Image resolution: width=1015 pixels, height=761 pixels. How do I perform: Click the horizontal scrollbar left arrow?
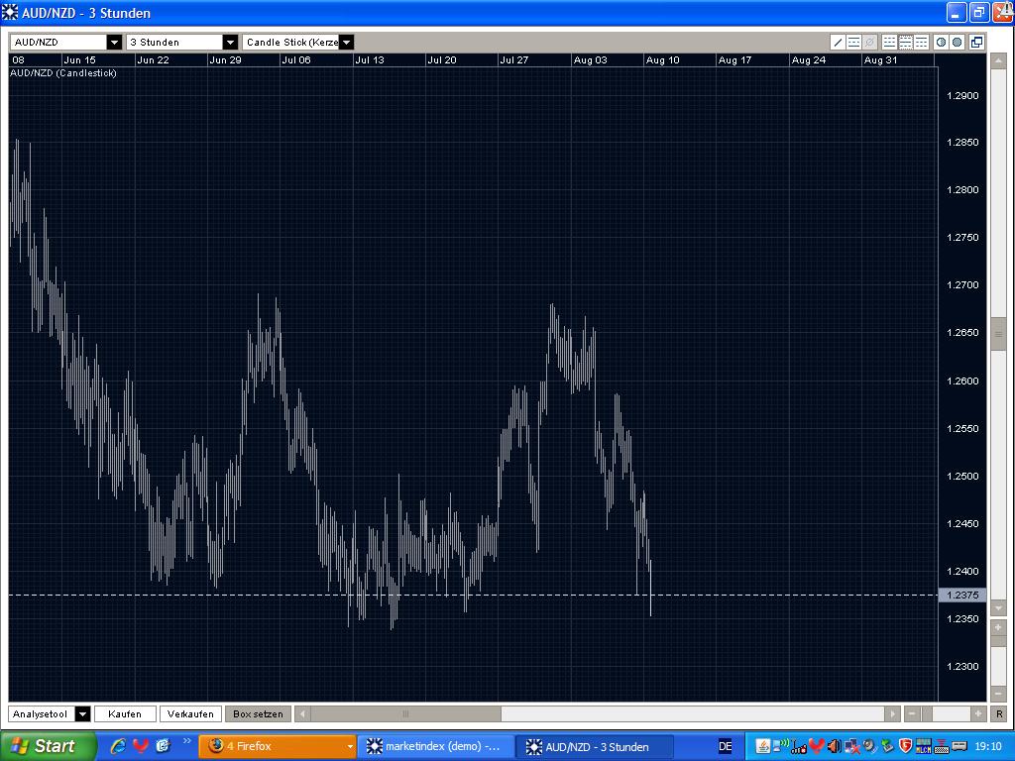point(302,713)
